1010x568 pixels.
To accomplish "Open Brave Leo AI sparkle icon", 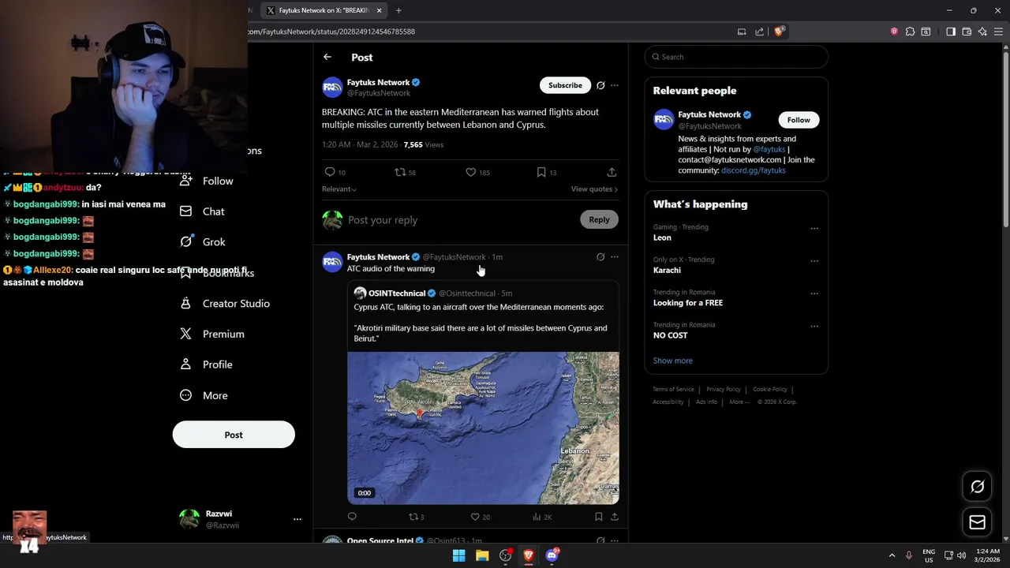I will point(982,32).
